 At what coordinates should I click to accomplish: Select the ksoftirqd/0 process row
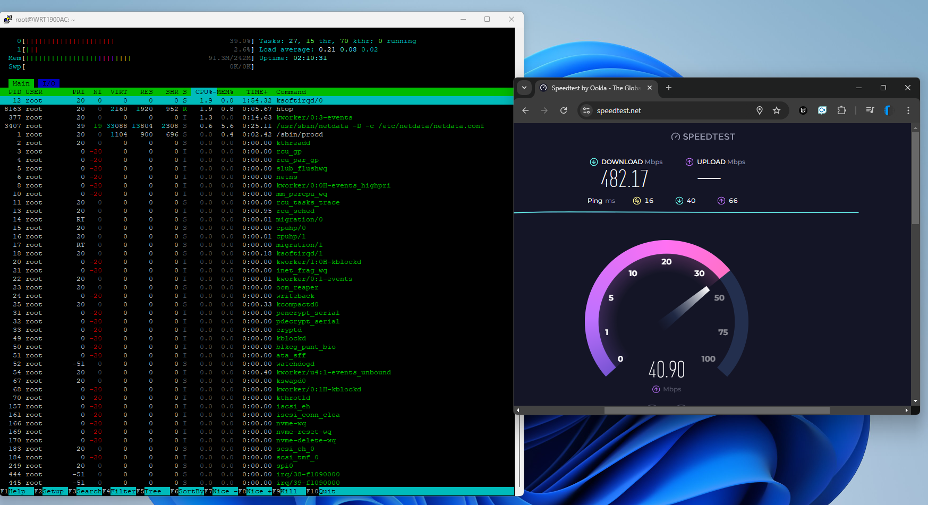coord(257,100)
